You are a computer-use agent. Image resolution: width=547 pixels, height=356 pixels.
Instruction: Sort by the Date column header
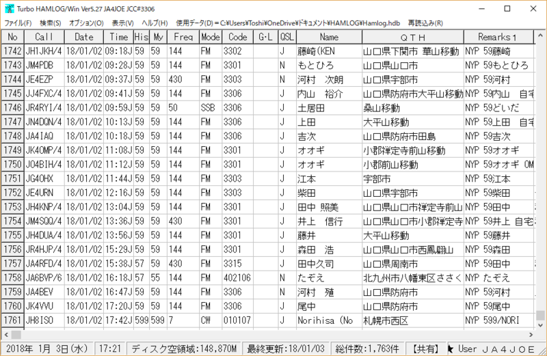tap(84, 37)
